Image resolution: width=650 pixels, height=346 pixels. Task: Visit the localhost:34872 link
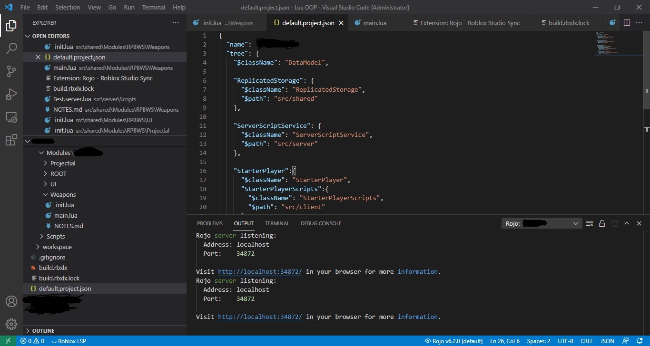pyautogui.click(x=259, y=271)
